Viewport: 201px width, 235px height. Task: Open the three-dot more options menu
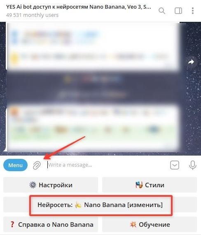click(x=193, y=11)
